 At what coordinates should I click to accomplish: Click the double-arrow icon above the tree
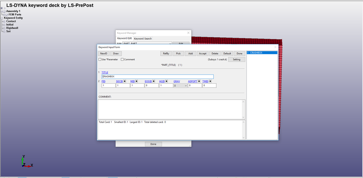point(5,8)
